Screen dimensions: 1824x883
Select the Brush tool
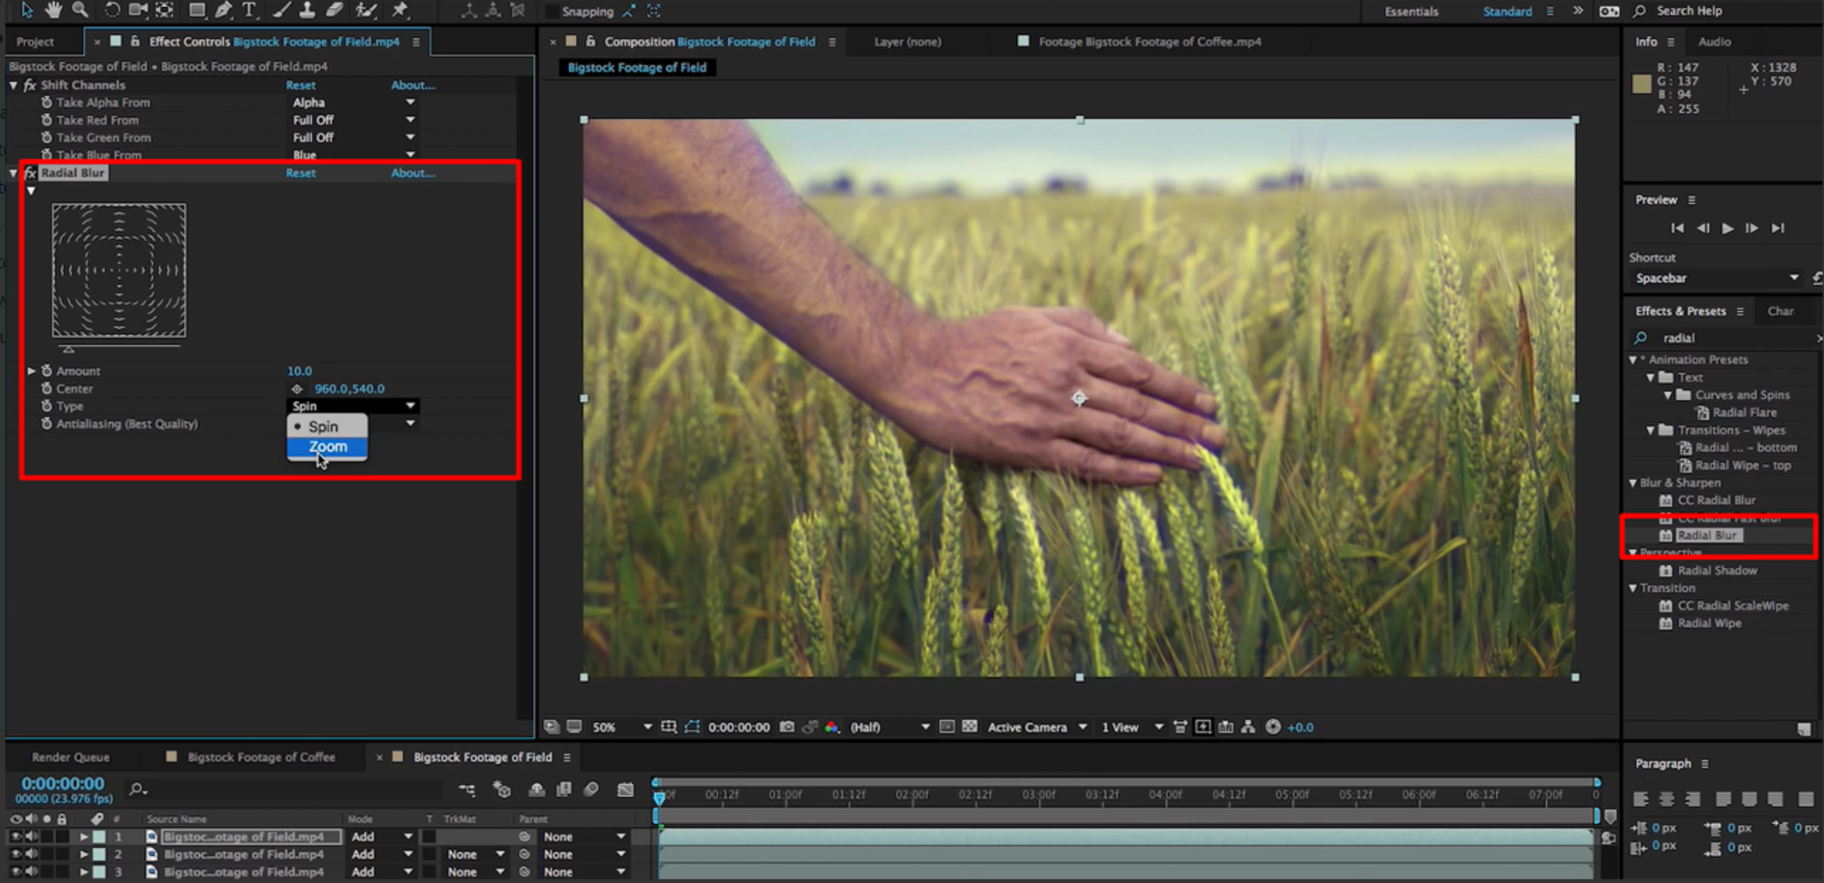point(281,10)
